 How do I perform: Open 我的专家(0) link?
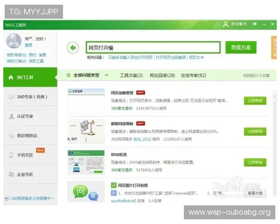pos(17,55)
